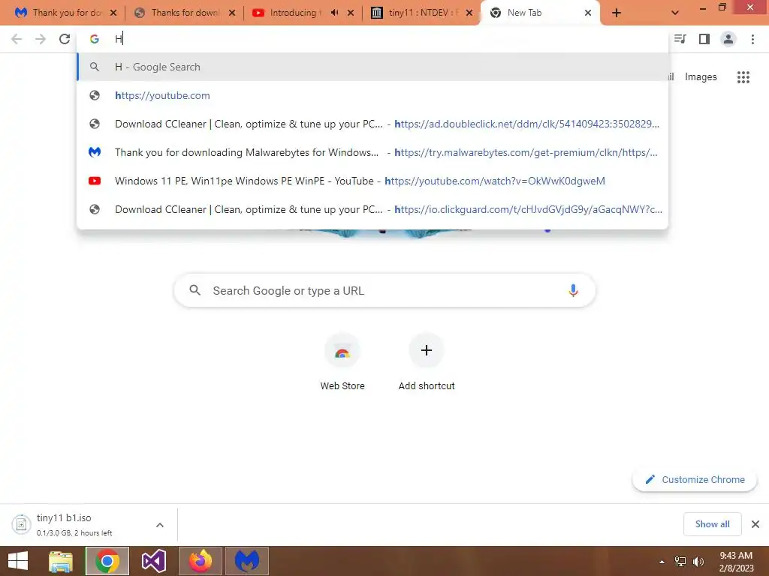The image size is (769, 576).
Task: Mute the Introducing tab audio icon
Action: 334,13
